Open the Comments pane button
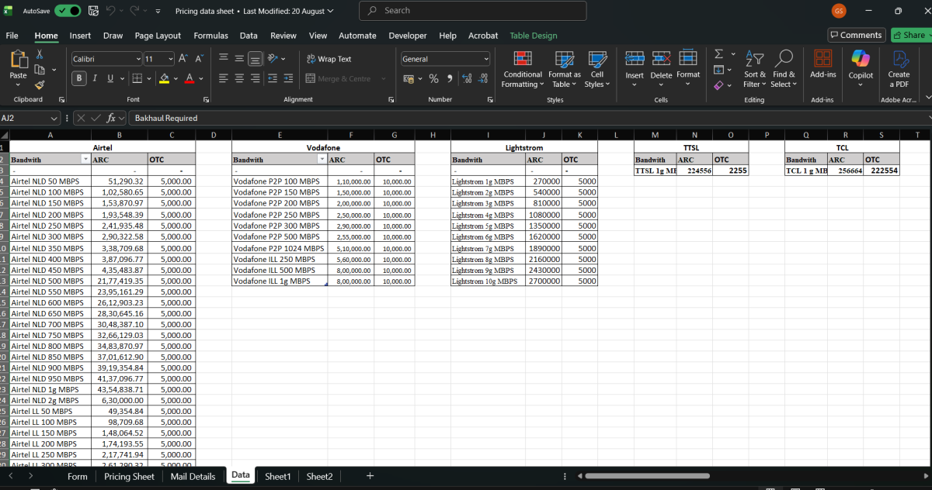The image size is (932, 490). point(855,35)
